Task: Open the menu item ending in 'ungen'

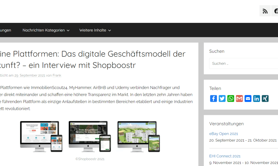Action: point(6,30)
